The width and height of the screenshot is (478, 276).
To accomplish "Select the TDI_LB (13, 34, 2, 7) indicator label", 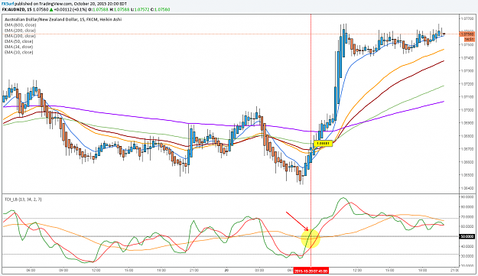I will [23, 200].
